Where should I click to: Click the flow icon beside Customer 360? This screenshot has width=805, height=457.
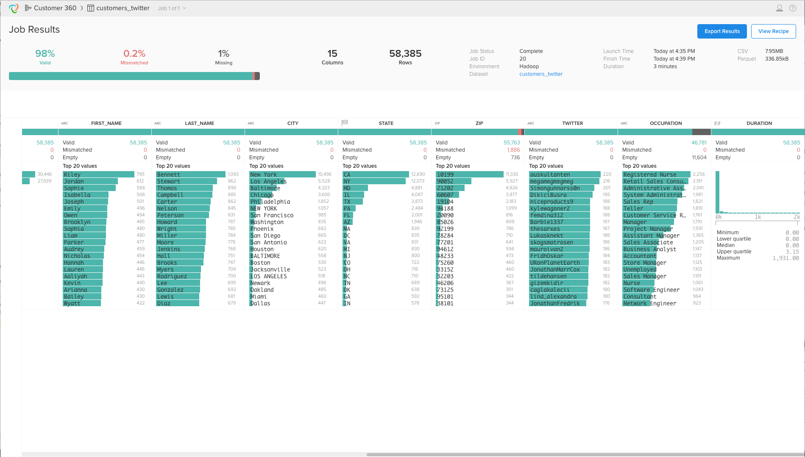pyautogui.click(x=28, y=8)
